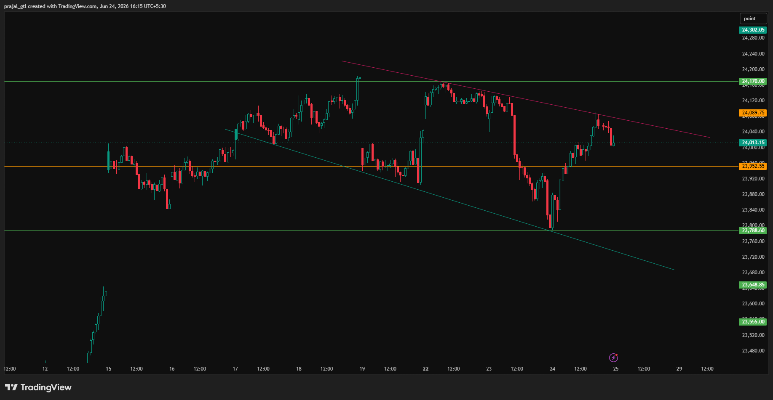Click date label 15 on time axis

coord(109,369)
